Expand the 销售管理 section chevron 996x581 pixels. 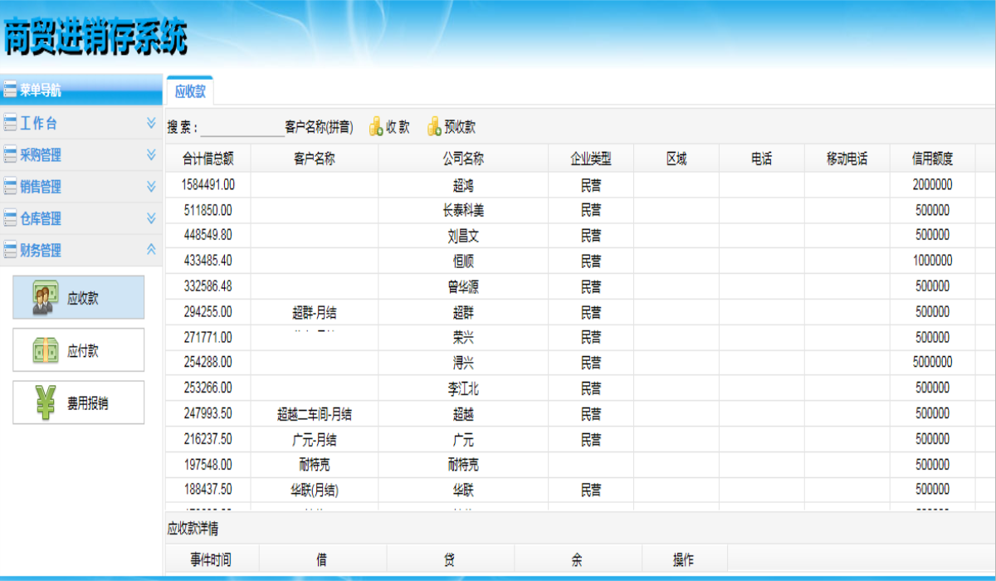[151, 187]
